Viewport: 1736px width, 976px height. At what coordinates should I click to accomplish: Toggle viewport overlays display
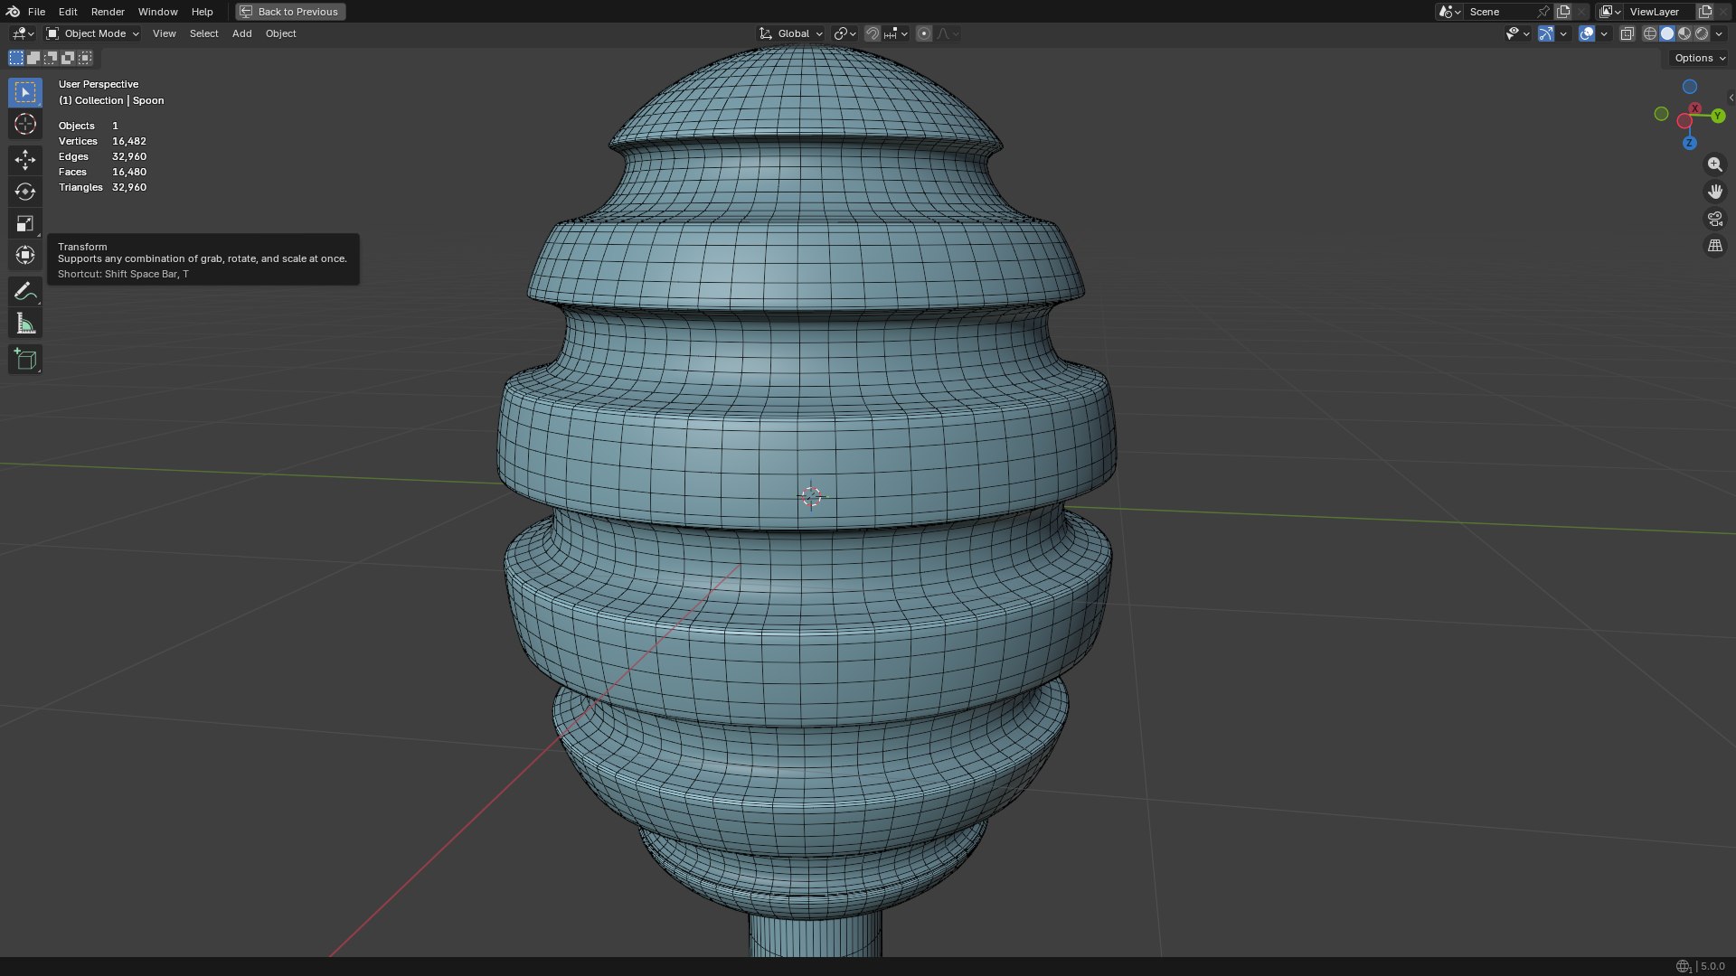[1587, 33]
